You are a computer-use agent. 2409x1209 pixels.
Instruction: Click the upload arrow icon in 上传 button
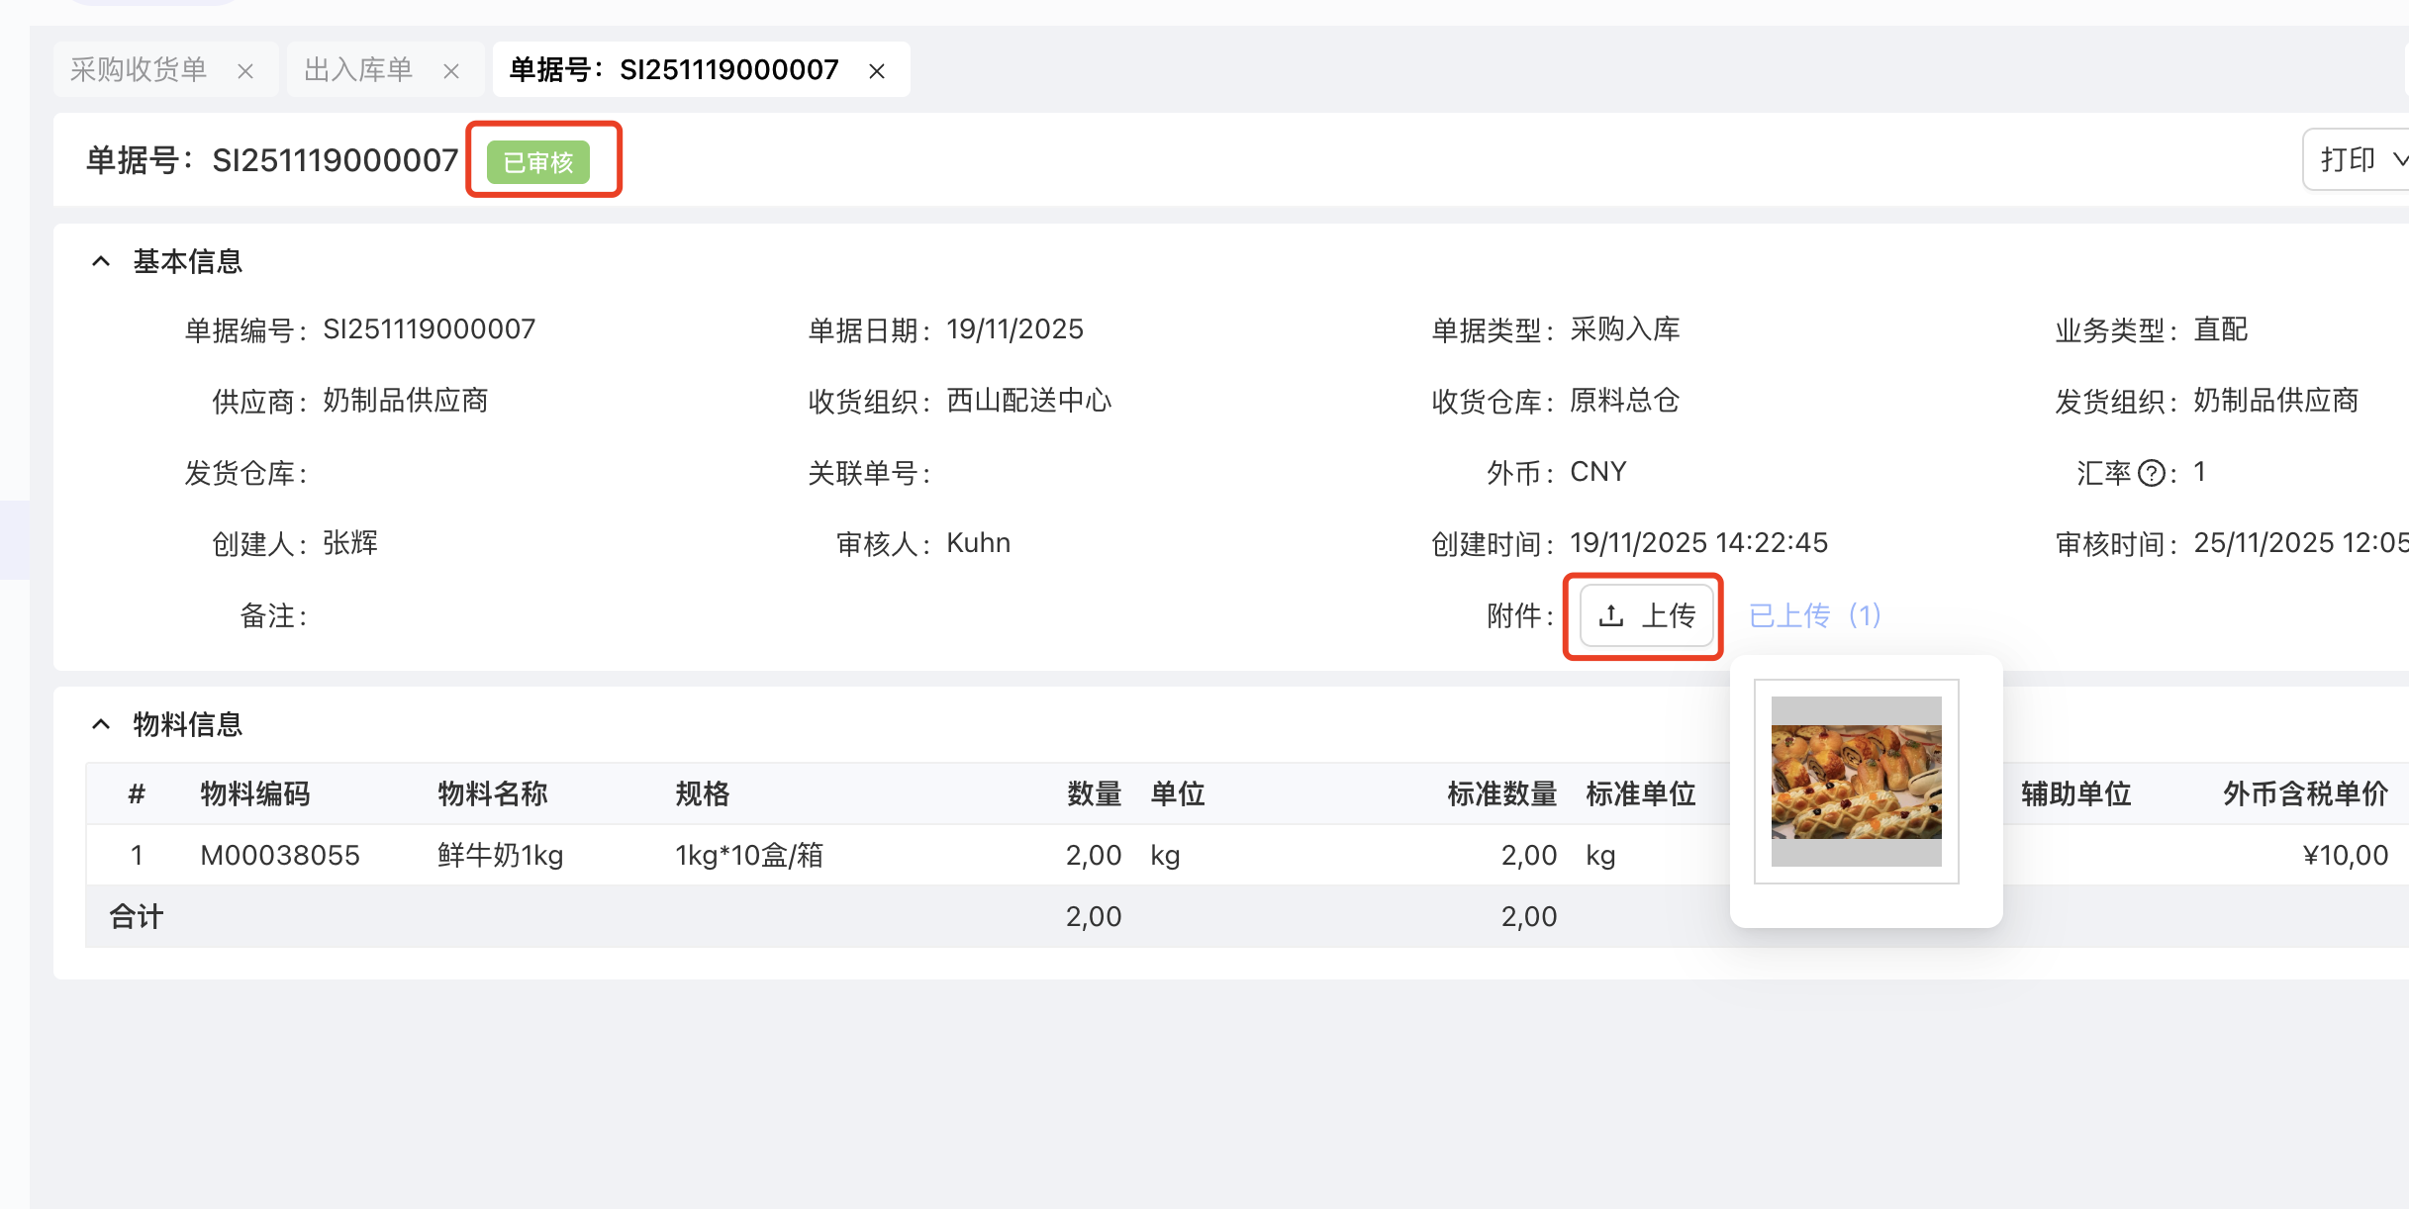1611,615
